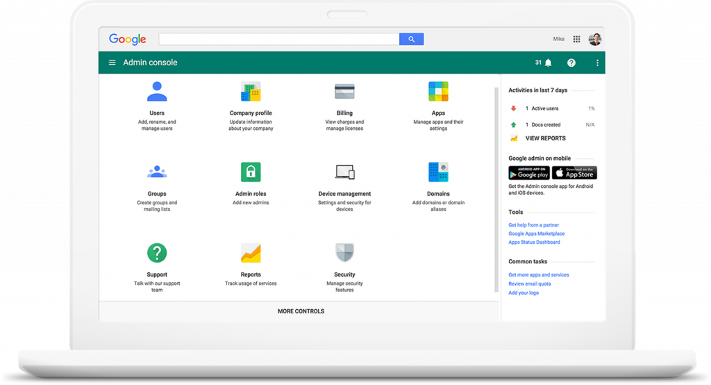Click the 'Admin console' title text
Image resolution: width=711 pixels, height=385 pixels.
point(150,63)
